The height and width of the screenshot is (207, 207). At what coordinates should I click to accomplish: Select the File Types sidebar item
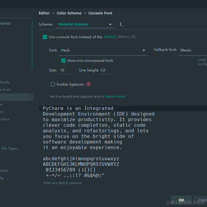pyautogui.click(x=10, y=148)
